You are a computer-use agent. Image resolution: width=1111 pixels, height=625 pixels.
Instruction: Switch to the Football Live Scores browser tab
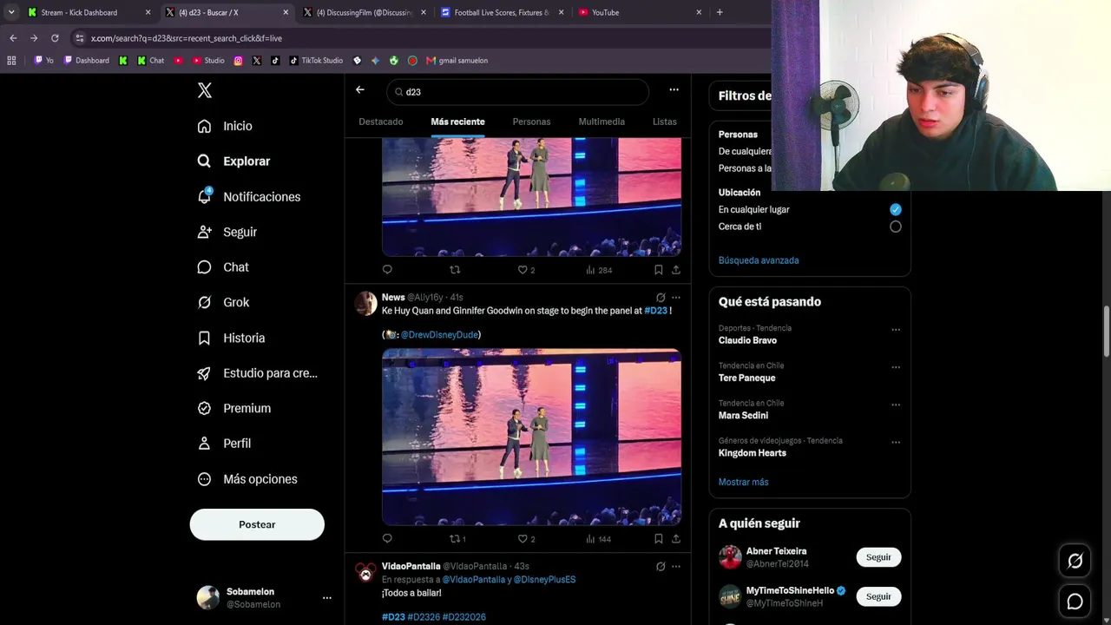tap(503, 12)
